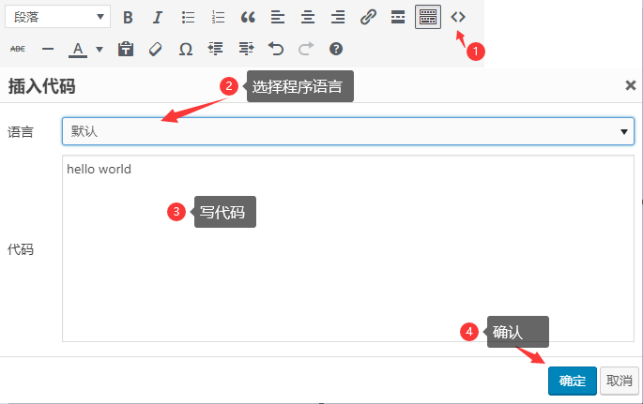This screenshot has height=404, width=643.
Task: Insert the Read More tag
Action: point(398,17)
